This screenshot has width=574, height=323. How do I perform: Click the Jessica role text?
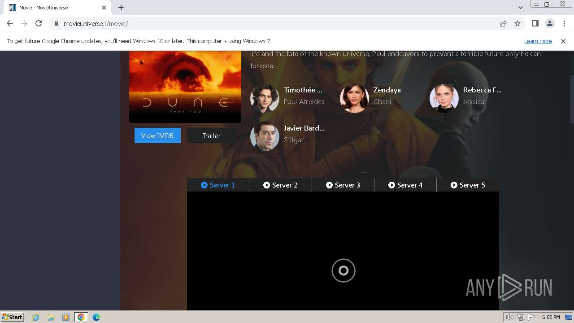click(474, 102)
